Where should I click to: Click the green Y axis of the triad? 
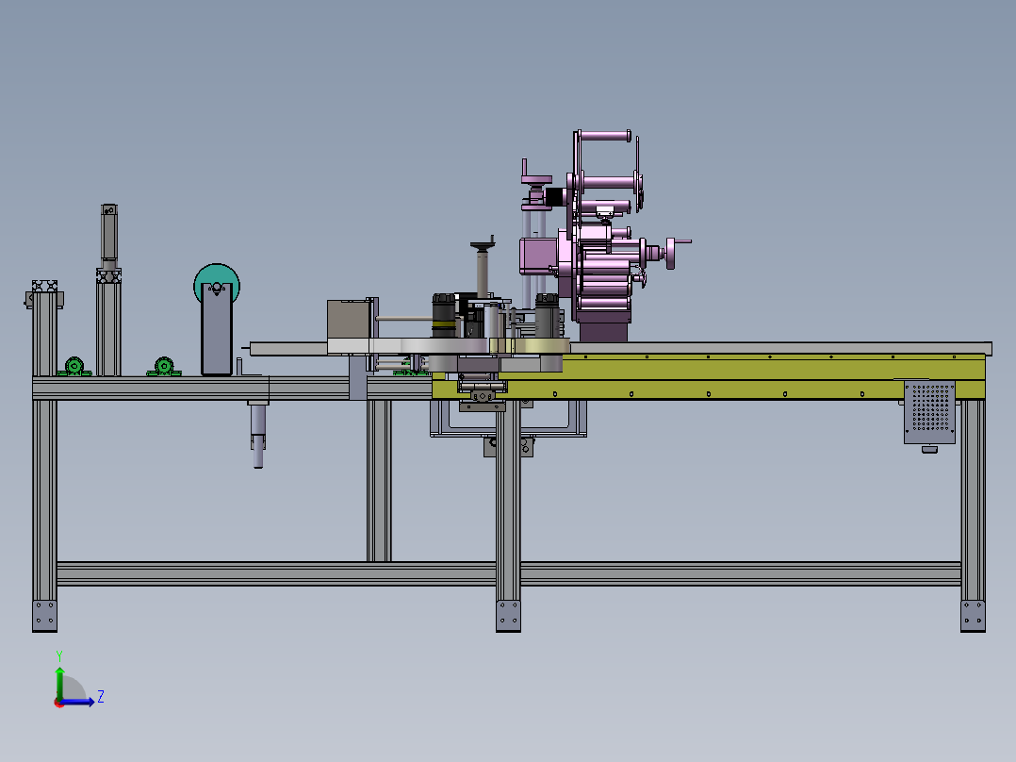point(59,683)
